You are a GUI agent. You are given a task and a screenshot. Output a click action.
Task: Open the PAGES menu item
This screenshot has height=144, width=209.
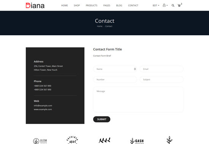click(107, 5)
